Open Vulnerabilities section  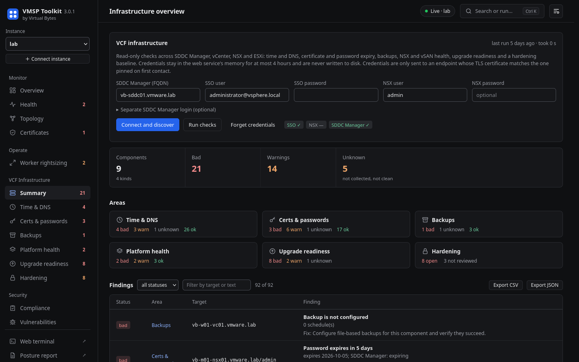47,322
